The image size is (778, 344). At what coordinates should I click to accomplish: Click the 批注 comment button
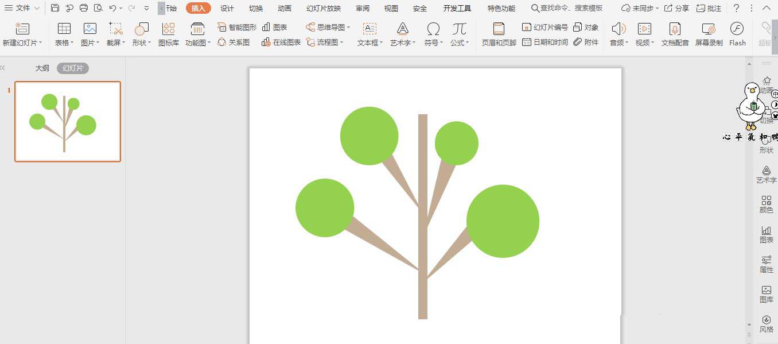coord(709,8)
